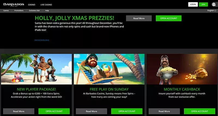Open the Casino menu item

tap(32, 5)
